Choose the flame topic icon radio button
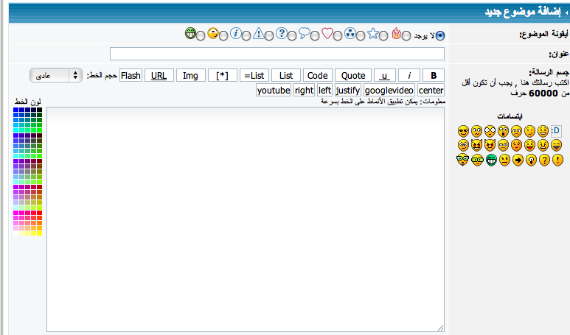Screen dimensions: 570x335 [x=406, y=35]
